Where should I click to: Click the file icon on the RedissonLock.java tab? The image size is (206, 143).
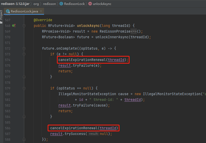(8, 11)
